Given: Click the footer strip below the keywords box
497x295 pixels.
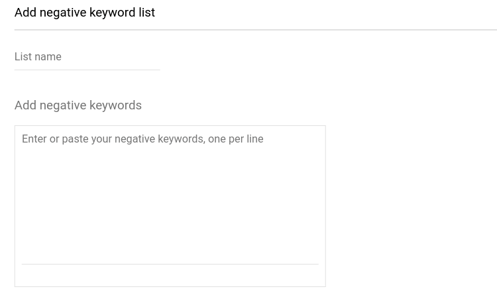Looking at the screenshot, I should (170, 275).
